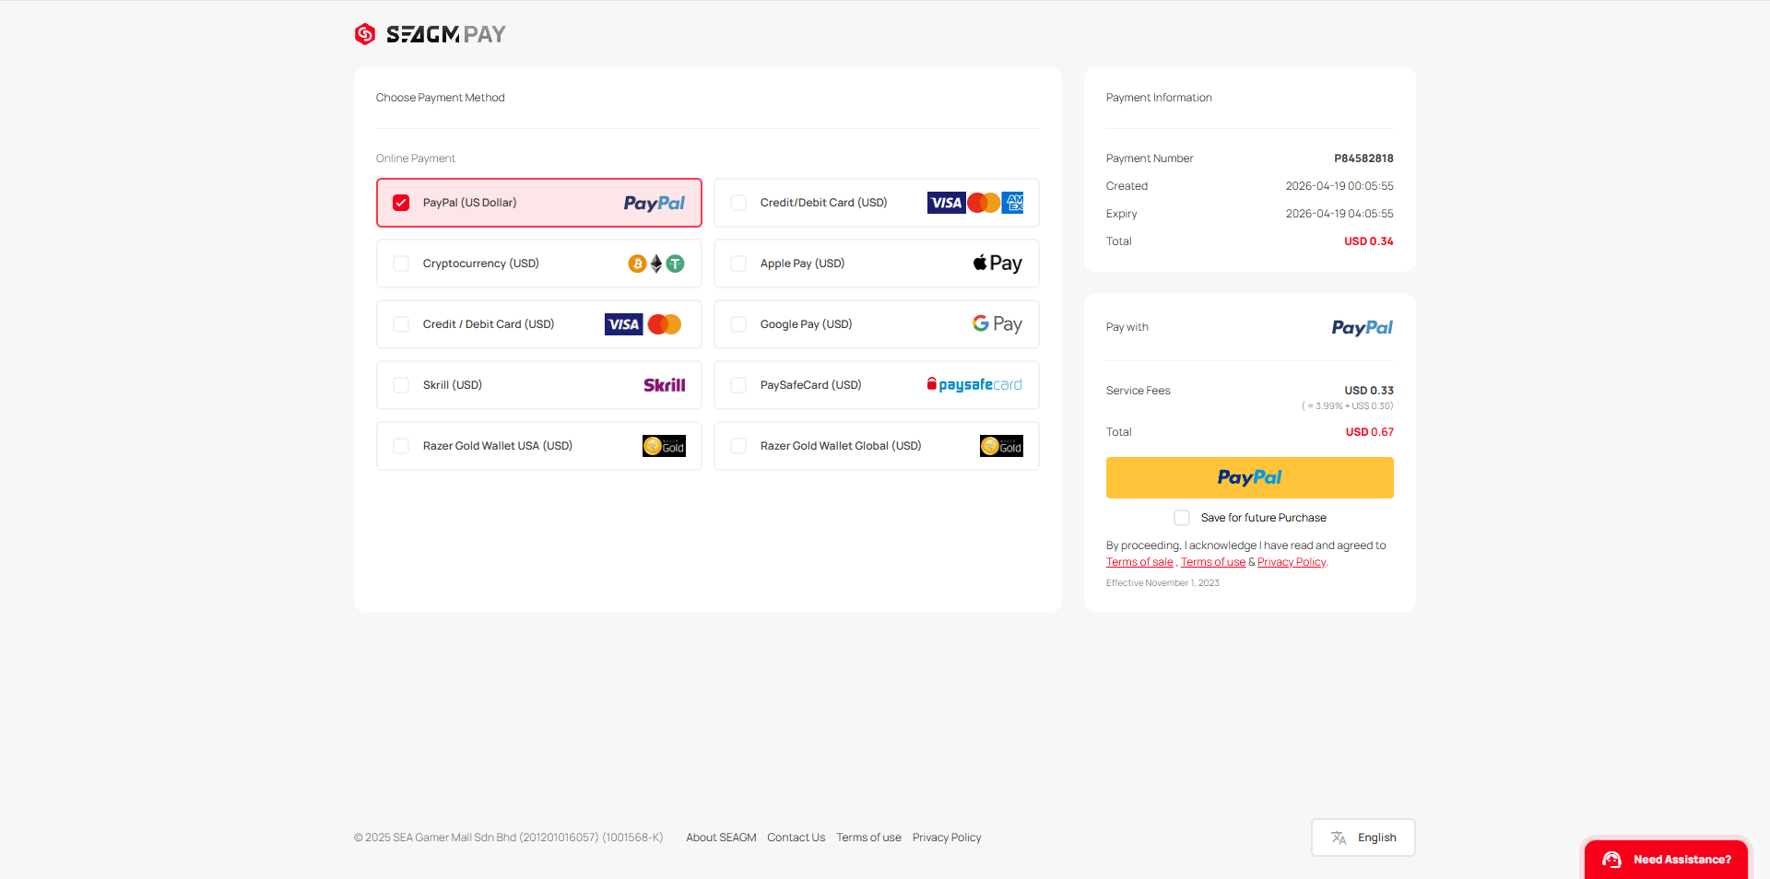Click the Bitcoin icon in Cryptocurrency option
This screenshot has width=1770, height=879.
tap(637, 264)
